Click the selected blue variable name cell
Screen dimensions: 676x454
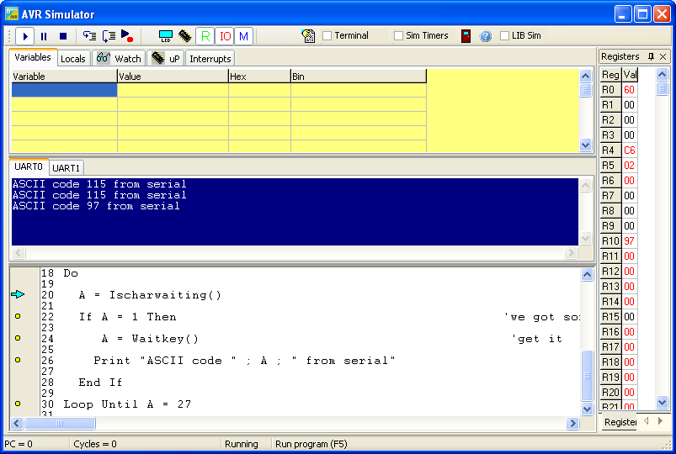pyautogui.click(x=64, y=90)
